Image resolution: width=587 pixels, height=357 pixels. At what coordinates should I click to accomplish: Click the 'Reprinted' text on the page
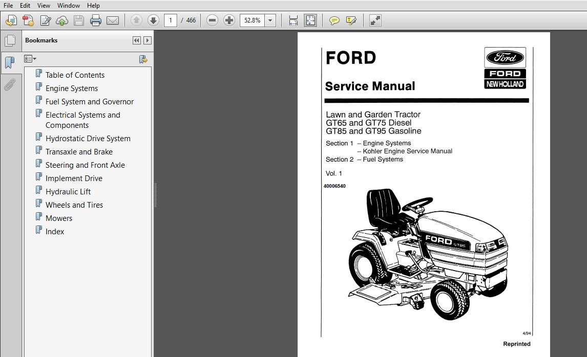point(517,344)
